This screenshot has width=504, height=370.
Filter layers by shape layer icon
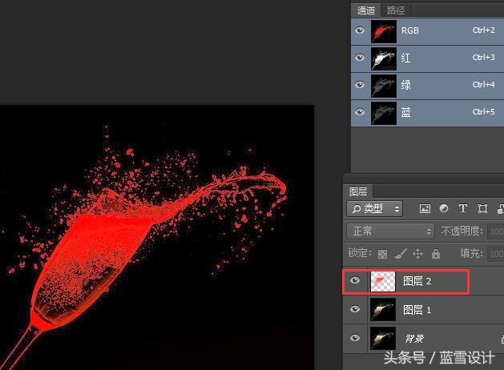point(482,209)
